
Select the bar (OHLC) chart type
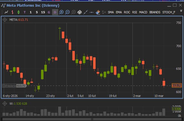[x=12, y=12]
